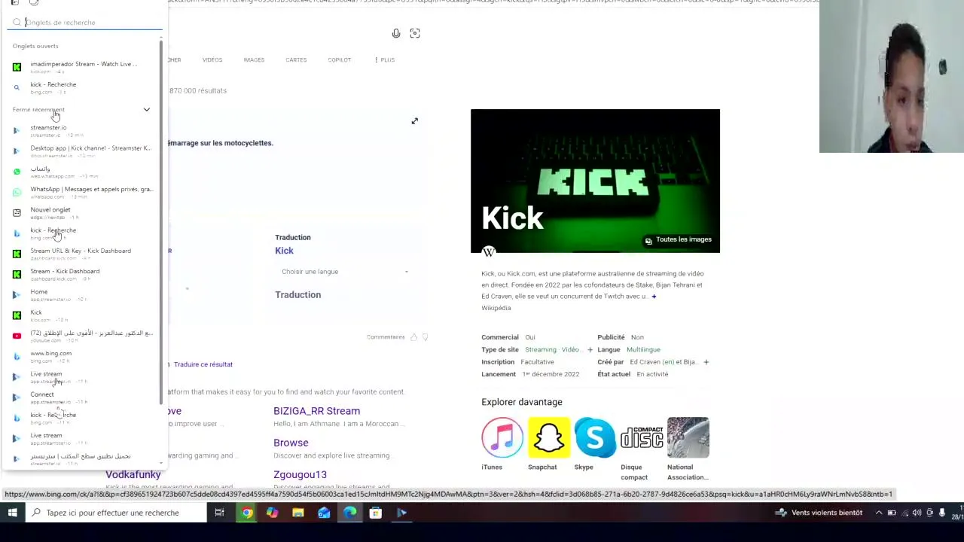
Task: Open Chrome from the taskbar
Action: tap(247, 513)
